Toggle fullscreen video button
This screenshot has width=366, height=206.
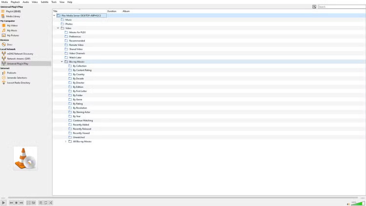pyautogui.click(x=28, y=203)
